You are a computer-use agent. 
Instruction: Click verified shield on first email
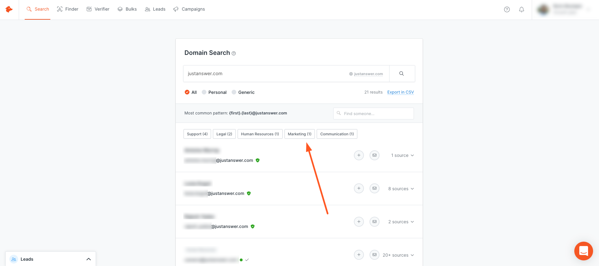tap(258, 160)
